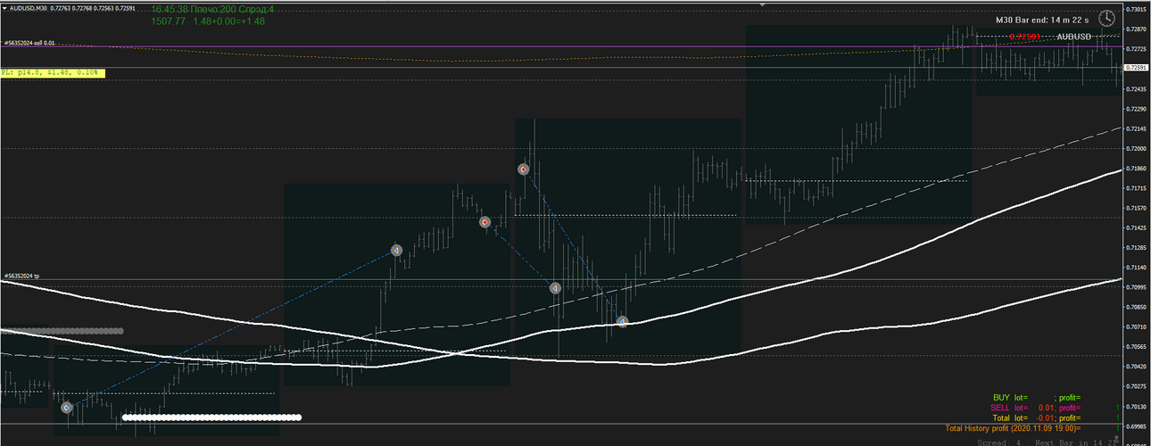The image size is (1151, 446).
Task: Click the yellow PL: p14.8, $1.48 label
Action: (53, 72)
